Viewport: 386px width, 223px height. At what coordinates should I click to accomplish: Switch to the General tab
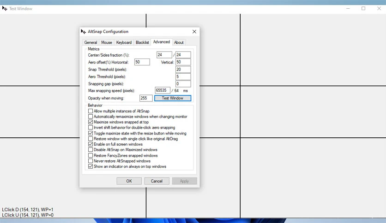[90, 42]
